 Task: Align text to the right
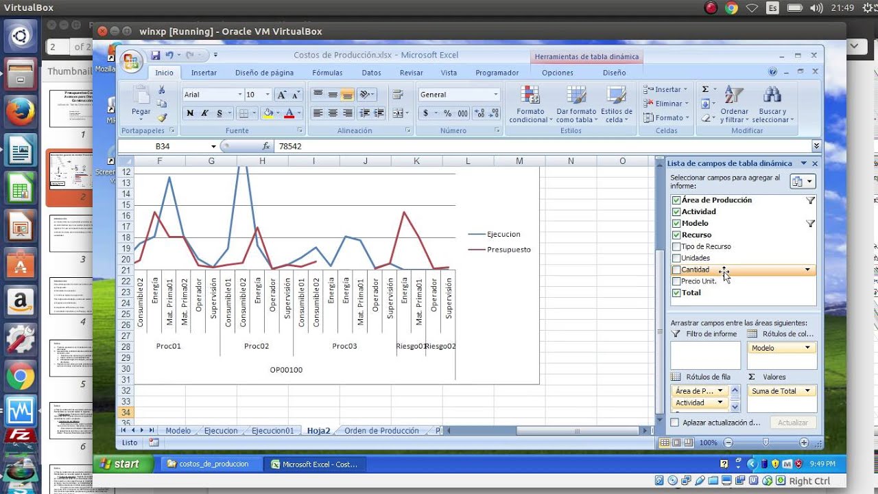(x=348, y=113)
